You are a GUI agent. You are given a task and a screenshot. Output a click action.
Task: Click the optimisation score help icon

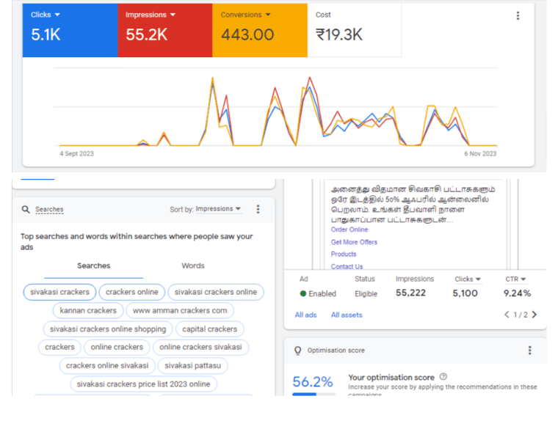[x=443, y=376]
